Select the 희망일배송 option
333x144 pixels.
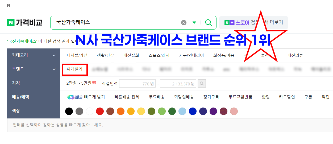click(184, 97)
